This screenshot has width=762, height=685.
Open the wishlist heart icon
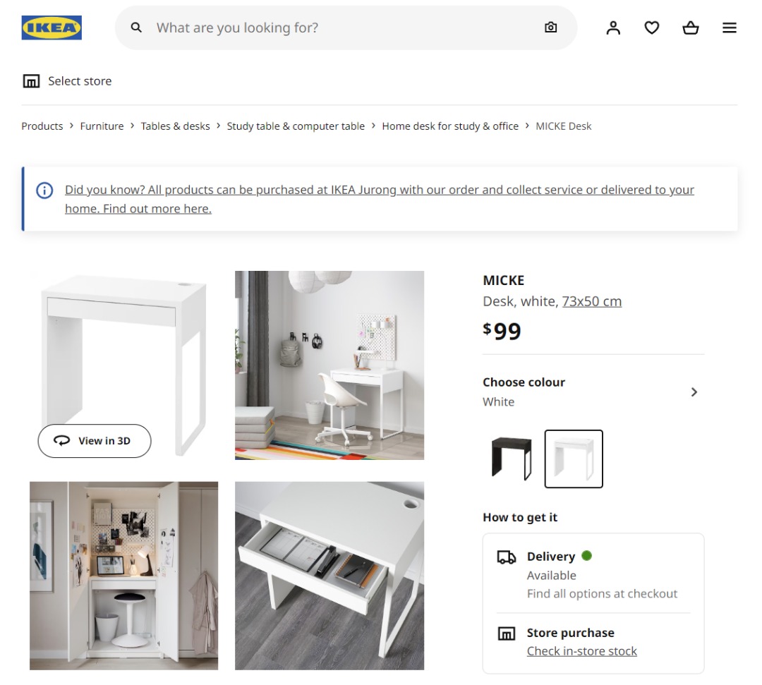point(651,28)
